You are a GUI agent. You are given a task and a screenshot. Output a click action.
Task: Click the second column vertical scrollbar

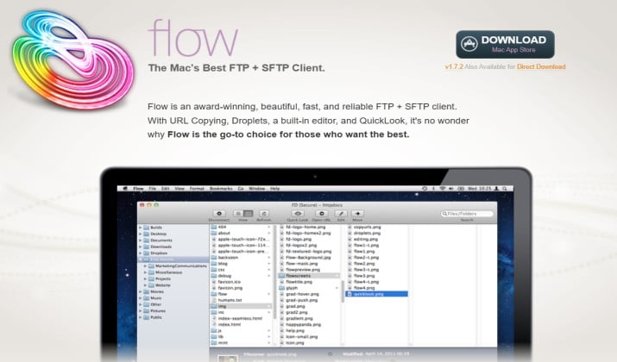pyautogui.click(x=343, y=290)
